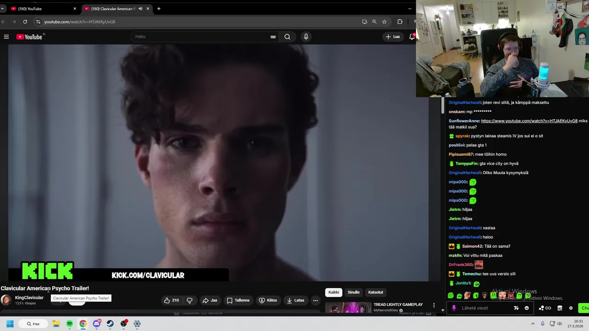Open the emoji smiley picker in chat
The width and height of the screenshot is (589, 331).
[x=527, y=308]
